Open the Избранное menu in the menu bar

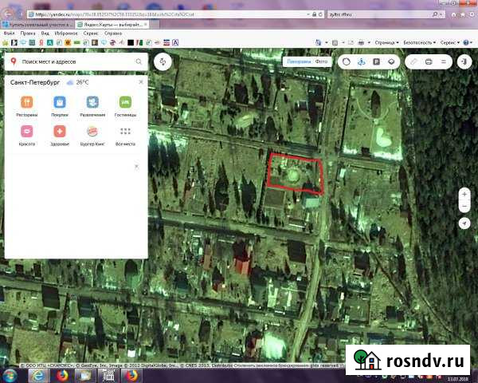click(x=67, y=34)
